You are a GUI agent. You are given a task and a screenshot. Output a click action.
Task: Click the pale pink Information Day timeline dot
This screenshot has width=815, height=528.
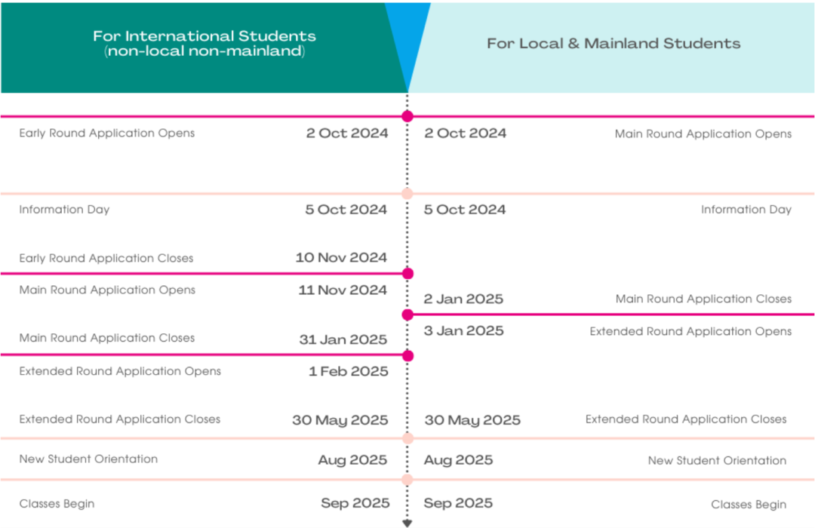point(407,194)
